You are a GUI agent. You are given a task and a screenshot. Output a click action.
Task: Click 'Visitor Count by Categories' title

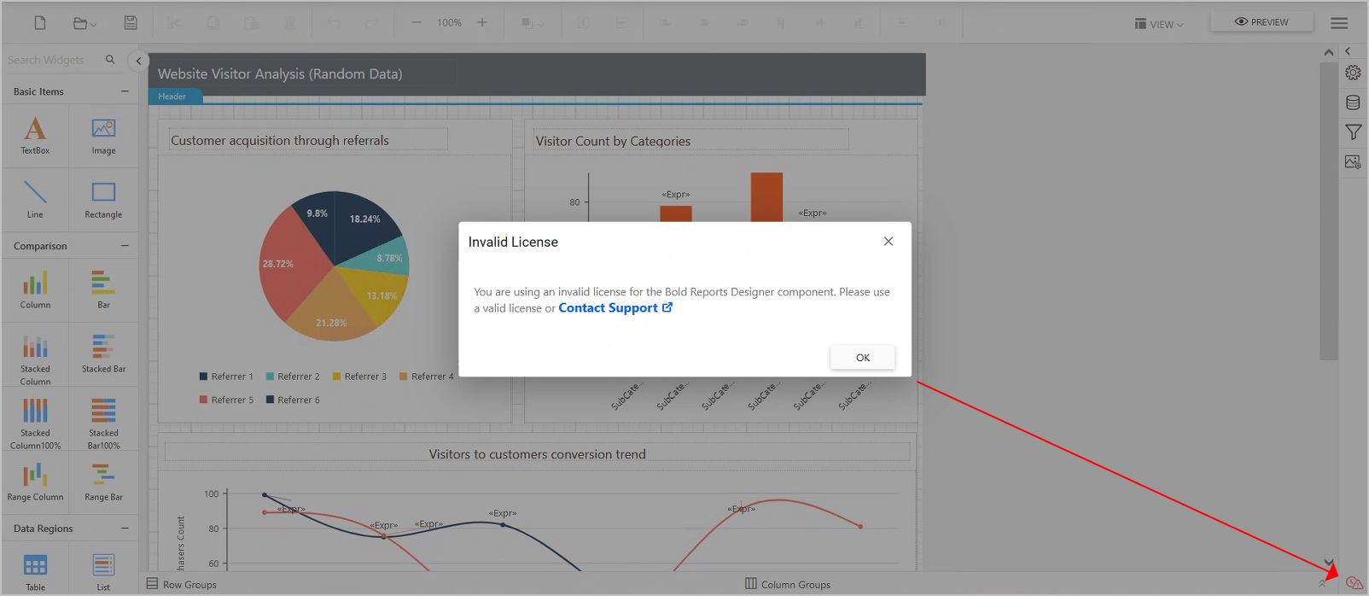pyautogui.click(x=613, y=142)
